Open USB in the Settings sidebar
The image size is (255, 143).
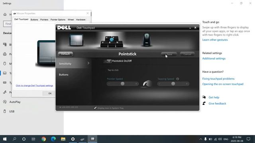pyautogui.click(x=12, y=112)
